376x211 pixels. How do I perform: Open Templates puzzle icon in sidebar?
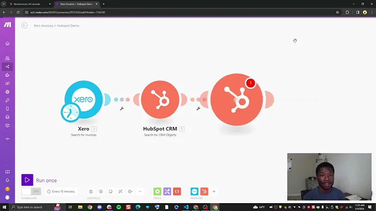7,75
